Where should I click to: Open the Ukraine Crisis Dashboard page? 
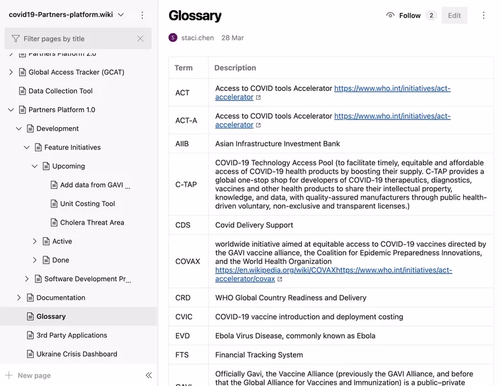click(x=77, y=354)
